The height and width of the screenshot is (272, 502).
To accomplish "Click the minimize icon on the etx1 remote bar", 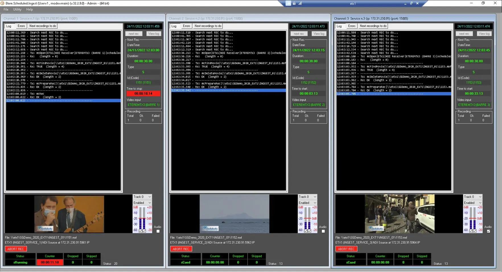I will [x=405, y=3].
